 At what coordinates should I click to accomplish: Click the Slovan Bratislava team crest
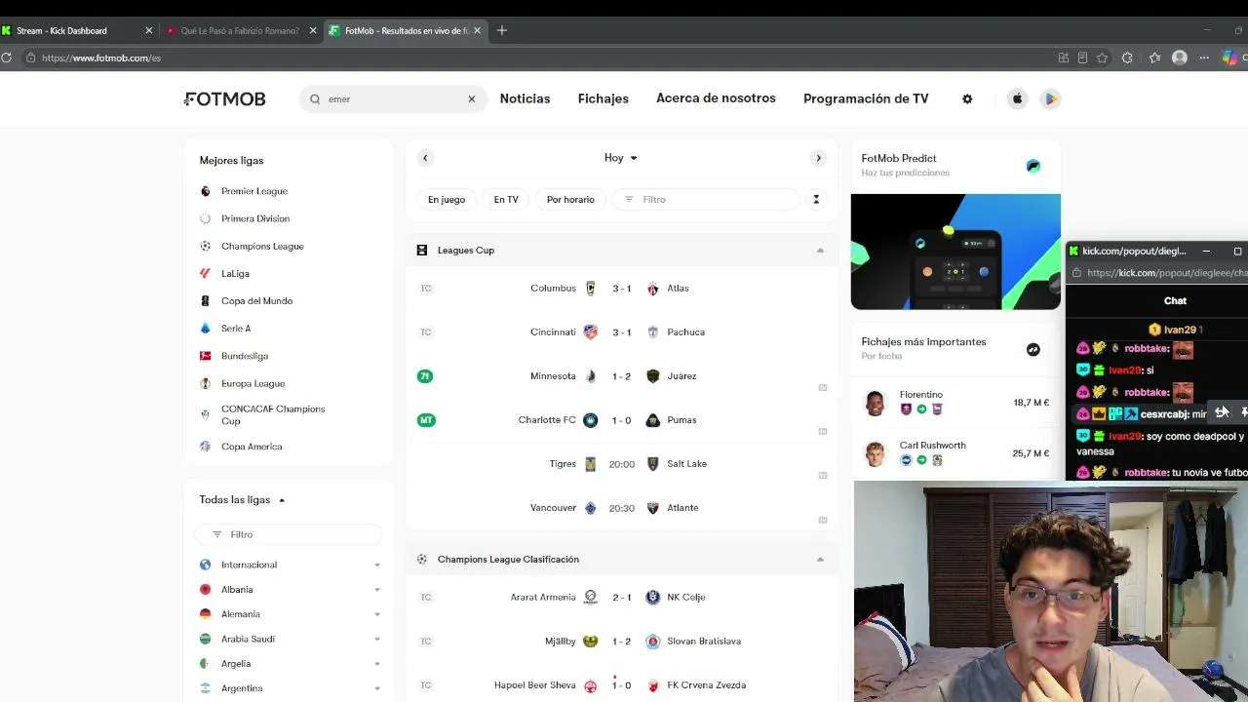[x=653, y=642]
